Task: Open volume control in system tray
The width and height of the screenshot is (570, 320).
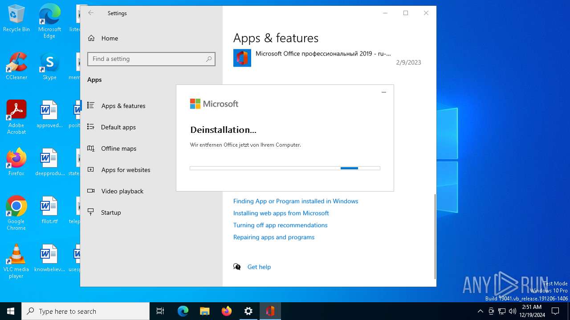Action: click(x=513, y=311)
